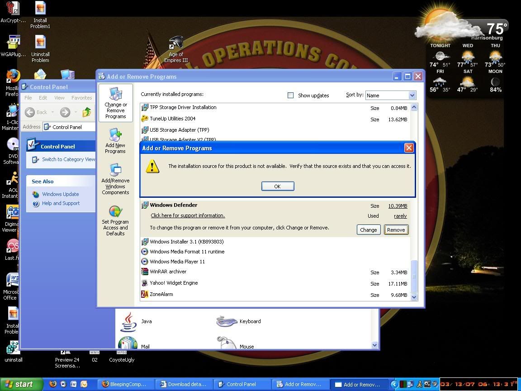521x391 pixels.
Task: Select Windows Installer 3.1 (KB893803) entry
Action: click(x=275, y=242)
